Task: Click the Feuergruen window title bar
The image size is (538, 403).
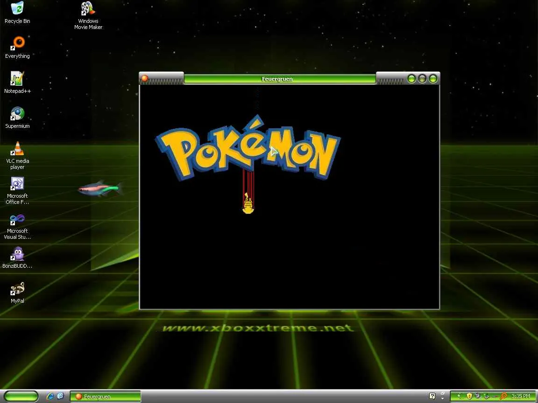Action: [280, 79]
